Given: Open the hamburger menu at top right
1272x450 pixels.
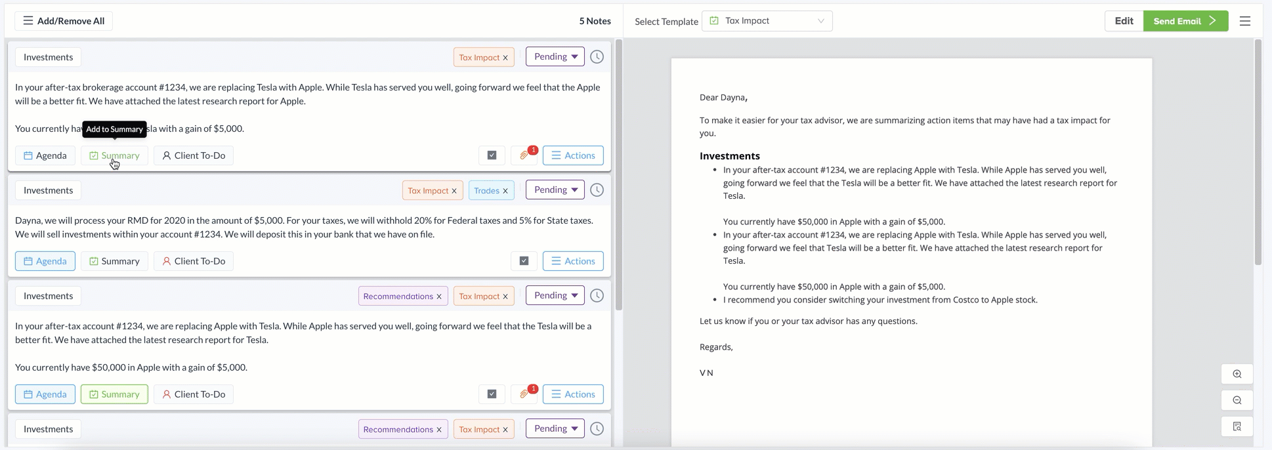Looking at the screenshot, I should (x=1244, y=21).
